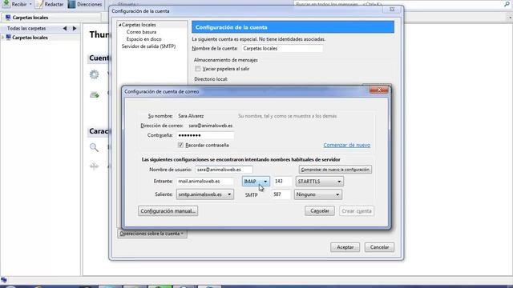The height and width of the screenshot is (288, 513).
Task: Open the Ninguno outgoing security dropdown
Action: pyautogui.click(x=318, y=194)
